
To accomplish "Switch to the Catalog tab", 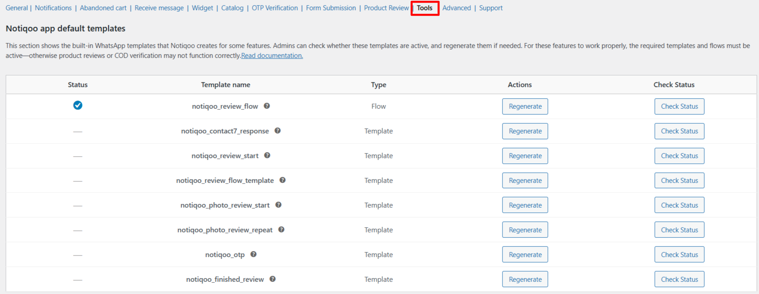I will 232,8.
